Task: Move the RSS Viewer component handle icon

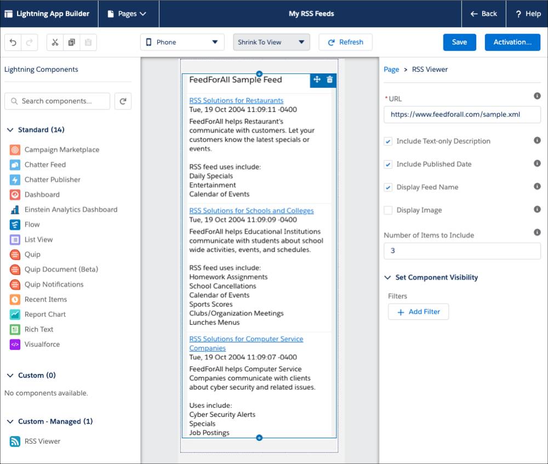Action: (x=317, y=80)
